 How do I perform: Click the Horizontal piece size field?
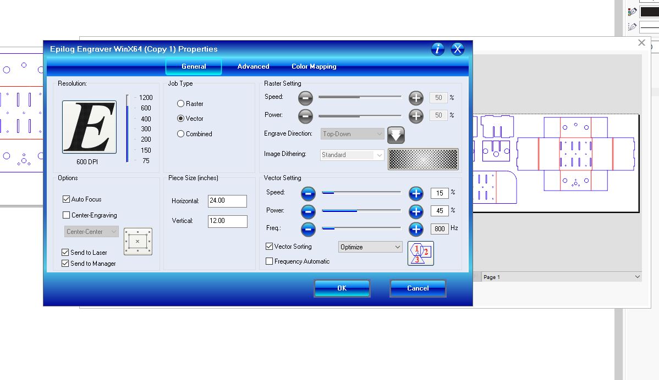click(x=227, y=201)
